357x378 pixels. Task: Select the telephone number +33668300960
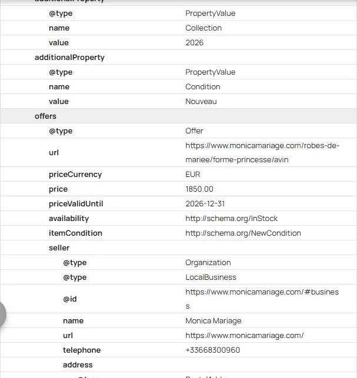pyautogui.click(x=212, y=350)
